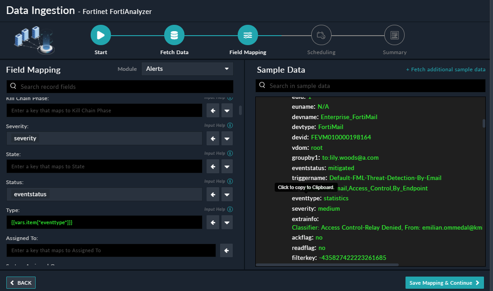Click the Summary step icon
This screenshot has height=291, width=493.
tap(394, 35)
